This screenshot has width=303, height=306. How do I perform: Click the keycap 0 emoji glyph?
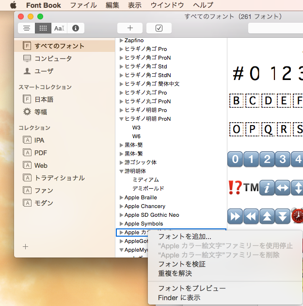(x=235, y=159)
